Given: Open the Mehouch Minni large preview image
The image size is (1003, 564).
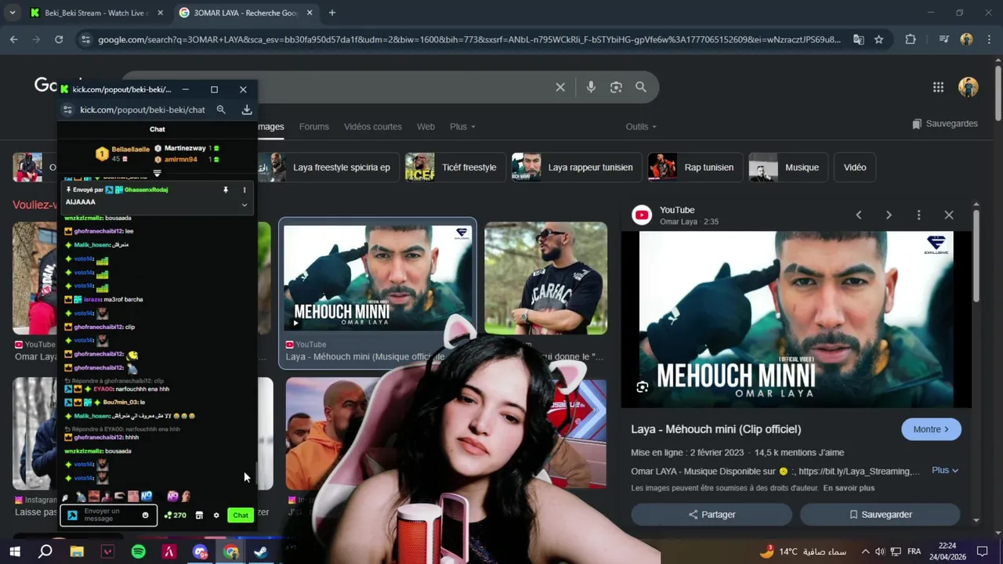Looking at the screenshot, I should click(796, 320).
